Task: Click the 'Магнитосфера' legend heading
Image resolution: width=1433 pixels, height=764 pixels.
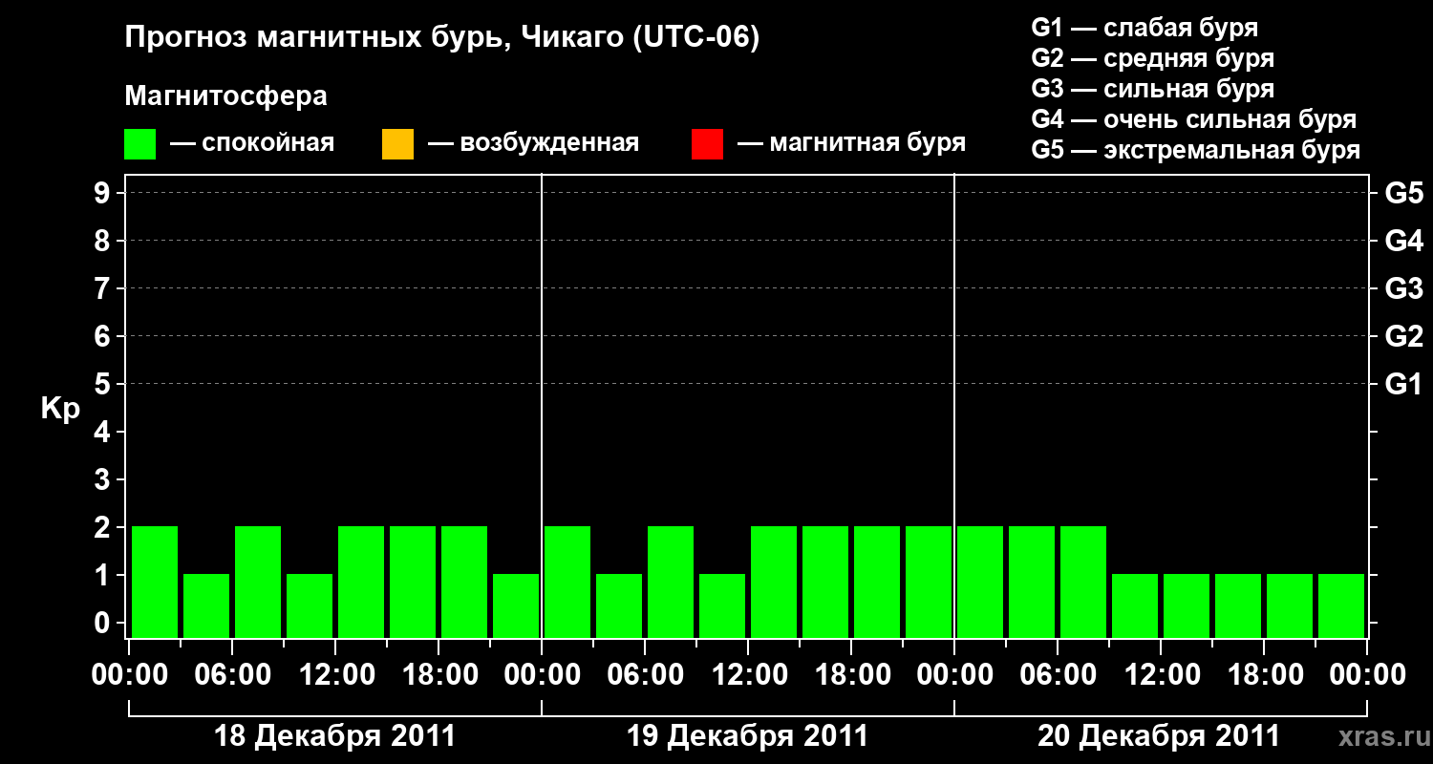Action: (x=226, y=96)
